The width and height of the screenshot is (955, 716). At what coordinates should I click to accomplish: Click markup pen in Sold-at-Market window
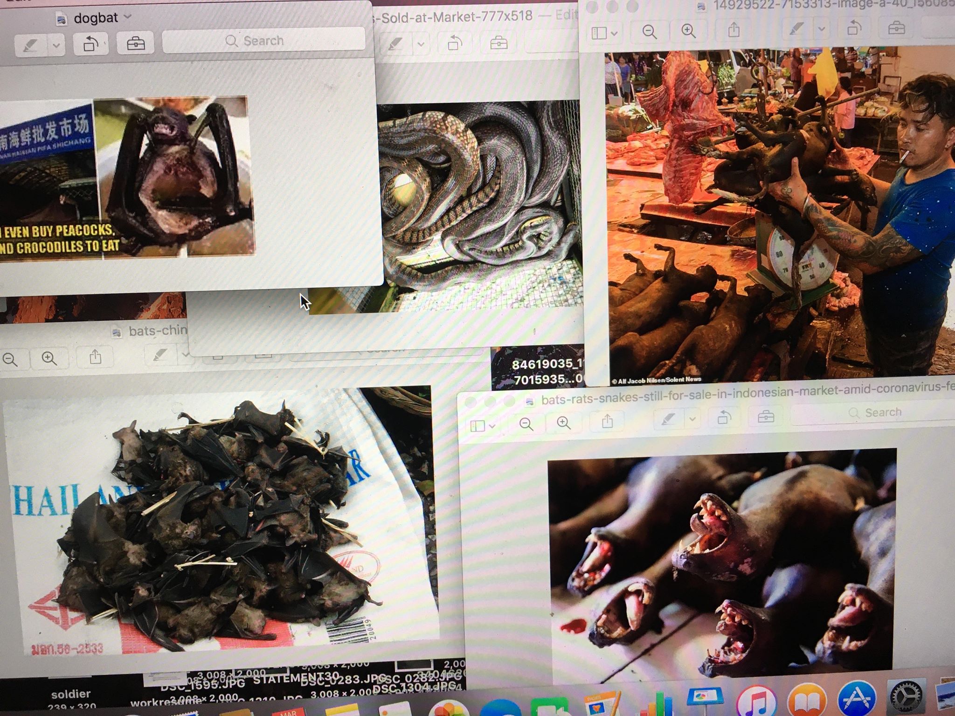tap(394, 44)
